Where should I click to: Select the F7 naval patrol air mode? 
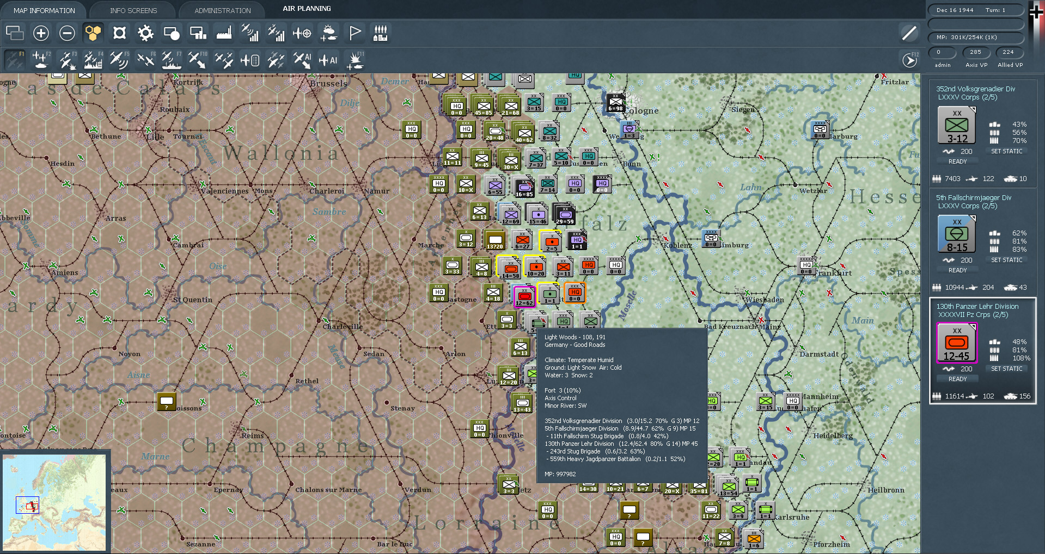172,60
